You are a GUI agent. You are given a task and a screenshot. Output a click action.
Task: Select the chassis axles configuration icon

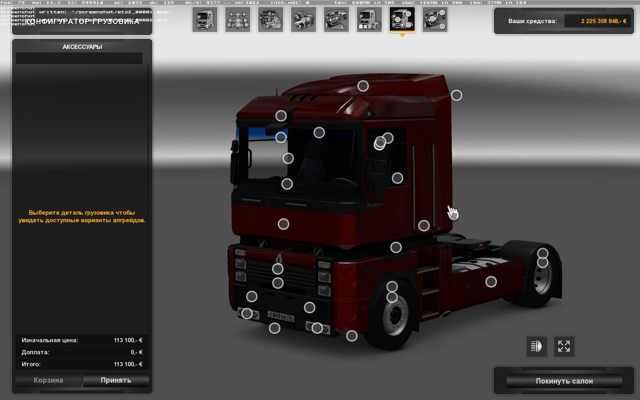tap(238, 20)
